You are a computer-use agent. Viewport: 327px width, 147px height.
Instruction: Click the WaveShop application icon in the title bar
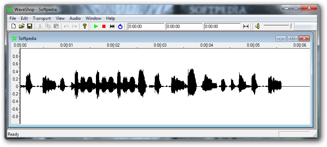click(x=10, y=10)
